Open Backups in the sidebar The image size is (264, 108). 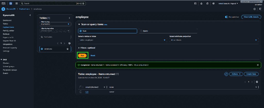tap(6, 34)
